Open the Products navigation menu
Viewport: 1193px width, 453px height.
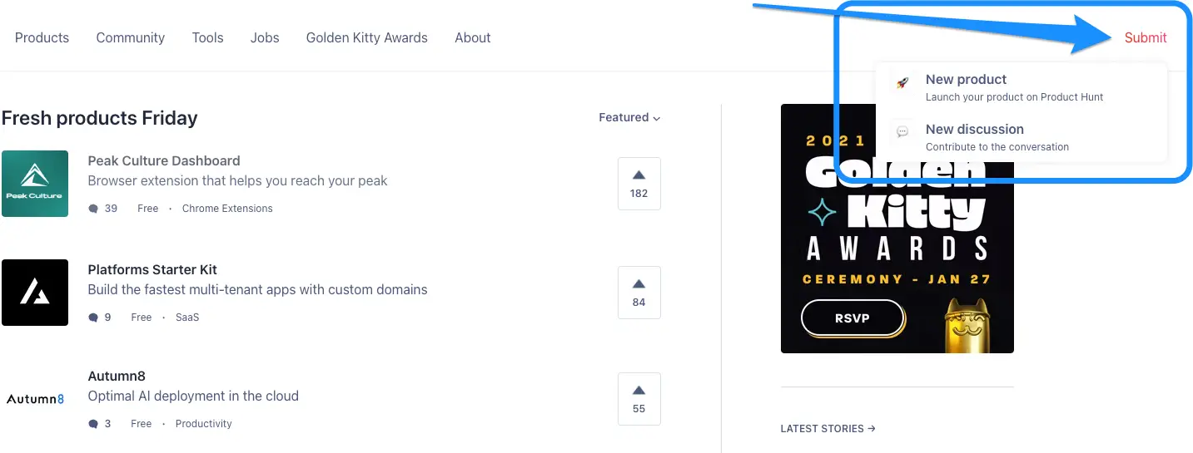click(42, 37)
